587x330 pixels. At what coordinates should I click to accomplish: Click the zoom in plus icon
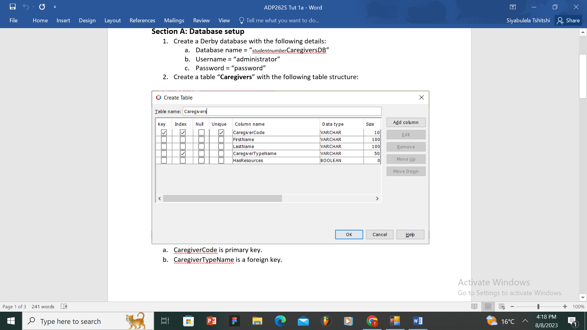(x=565, y=306)
